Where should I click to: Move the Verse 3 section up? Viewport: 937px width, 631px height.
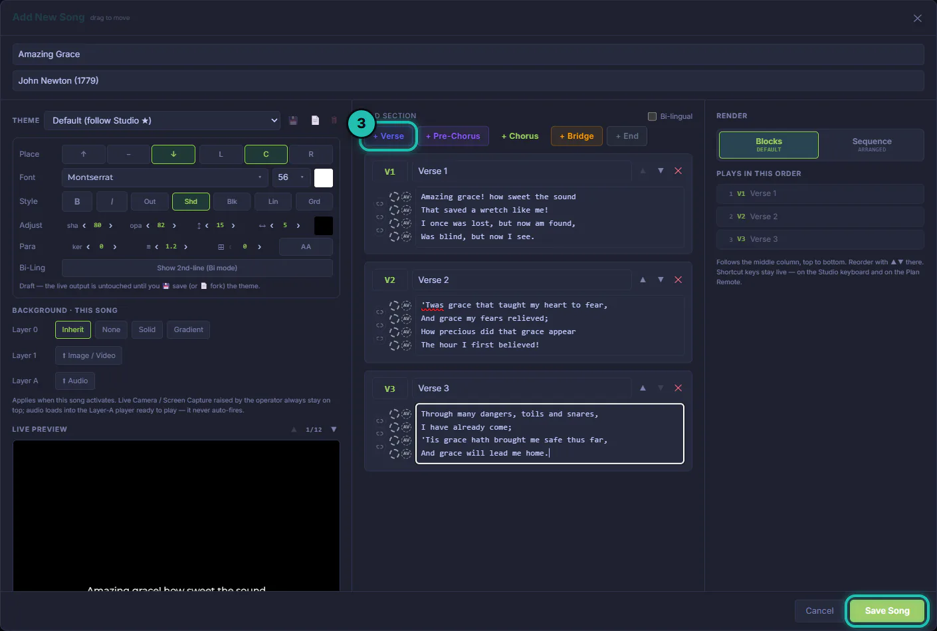[643, 388]
